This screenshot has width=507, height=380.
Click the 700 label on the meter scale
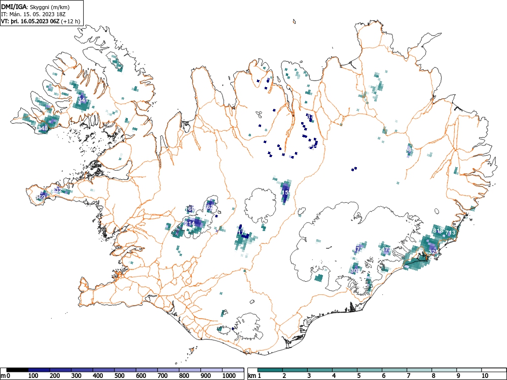click(162, 376)
